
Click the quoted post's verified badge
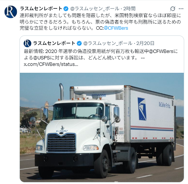pyautogui.click(x=79, y=43)
